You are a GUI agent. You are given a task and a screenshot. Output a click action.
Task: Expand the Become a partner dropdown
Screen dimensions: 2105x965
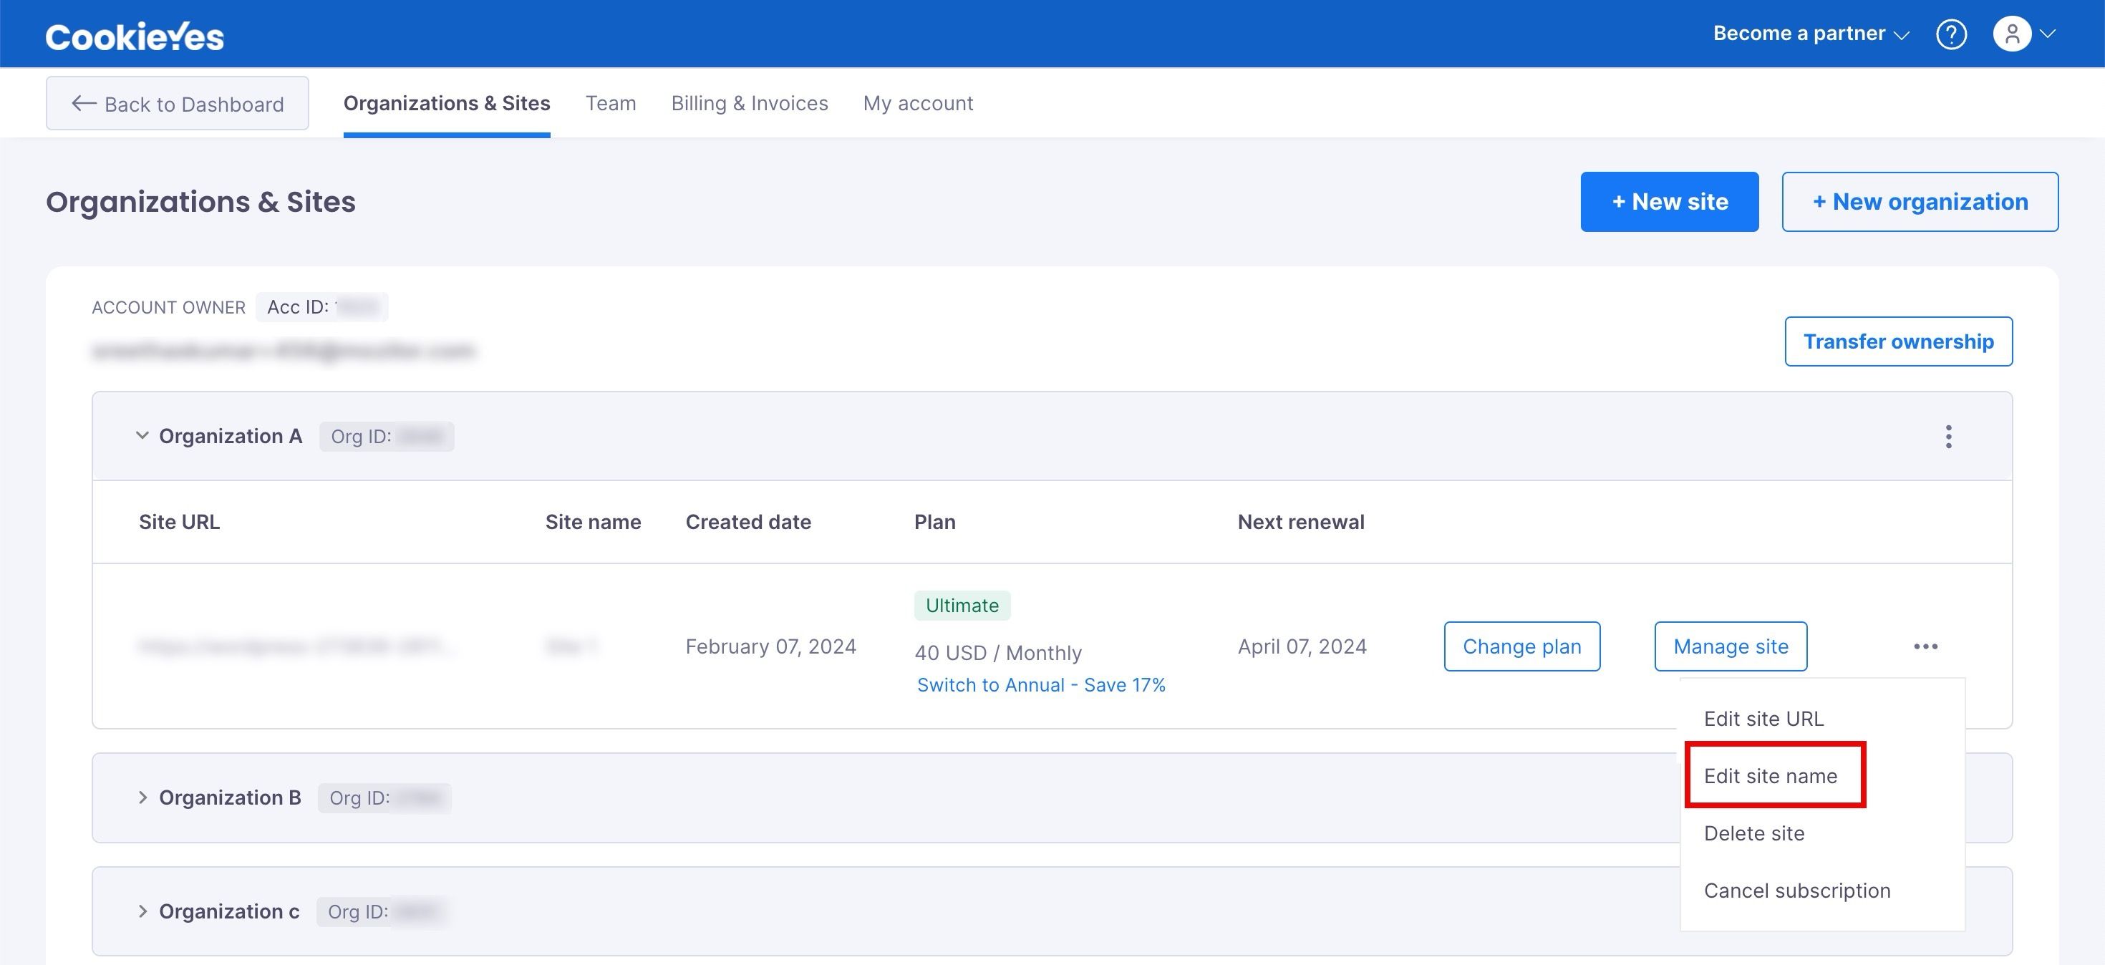pyautogui.click(x=1811, y=34)
